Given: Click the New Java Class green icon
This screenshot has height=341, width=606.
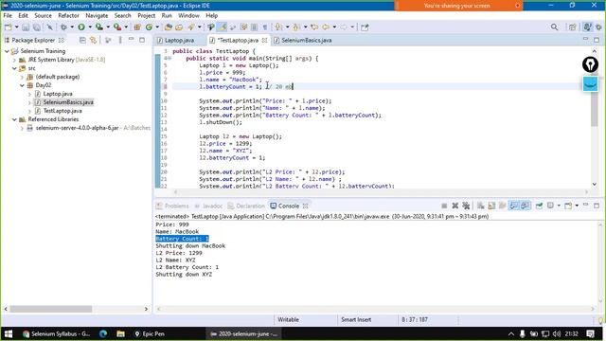Looking at the screenshot, I should [149, 27].
